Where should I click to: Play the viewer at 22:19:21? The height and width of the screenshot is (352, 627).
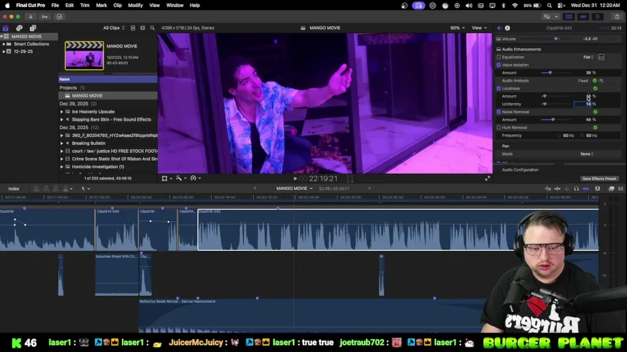(295, 179)
